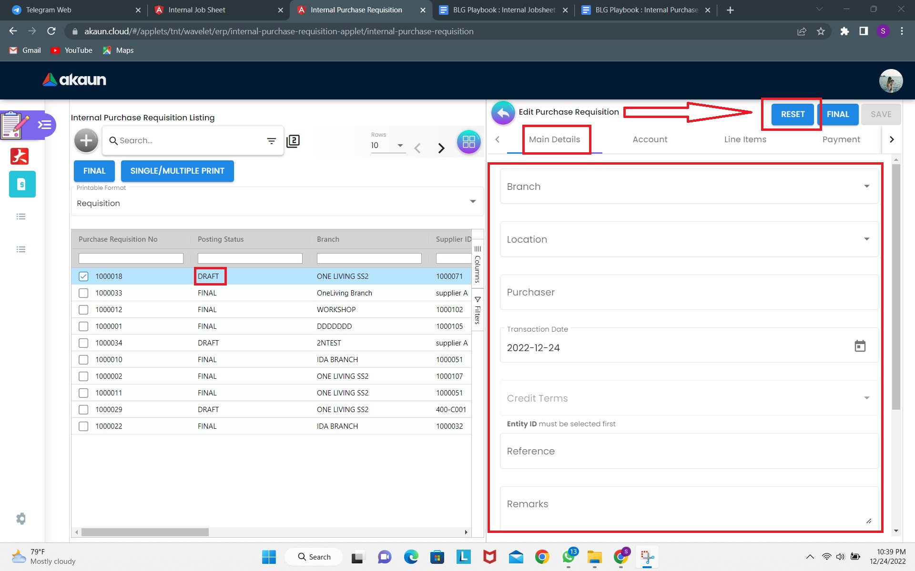Click the SINGLE/MULTIPLE PRINT button
915x571 pixels.
pos(177,171)
